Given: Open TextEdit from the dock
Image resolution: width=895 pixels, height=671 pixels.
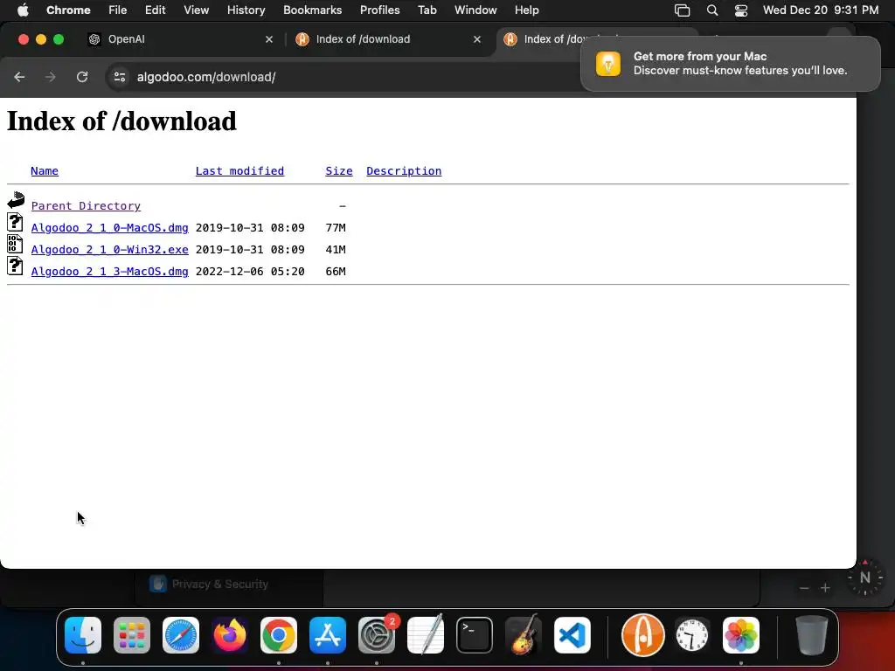Looking at the screenshot, I should [x=426, y=635].
